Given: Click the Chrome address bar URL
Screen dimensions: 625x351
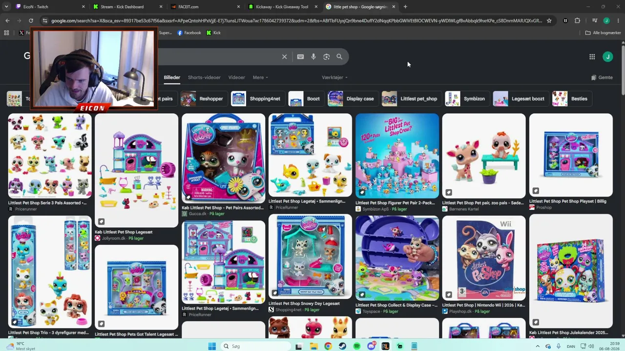Looking at the screenshot, I should (296, 20).
